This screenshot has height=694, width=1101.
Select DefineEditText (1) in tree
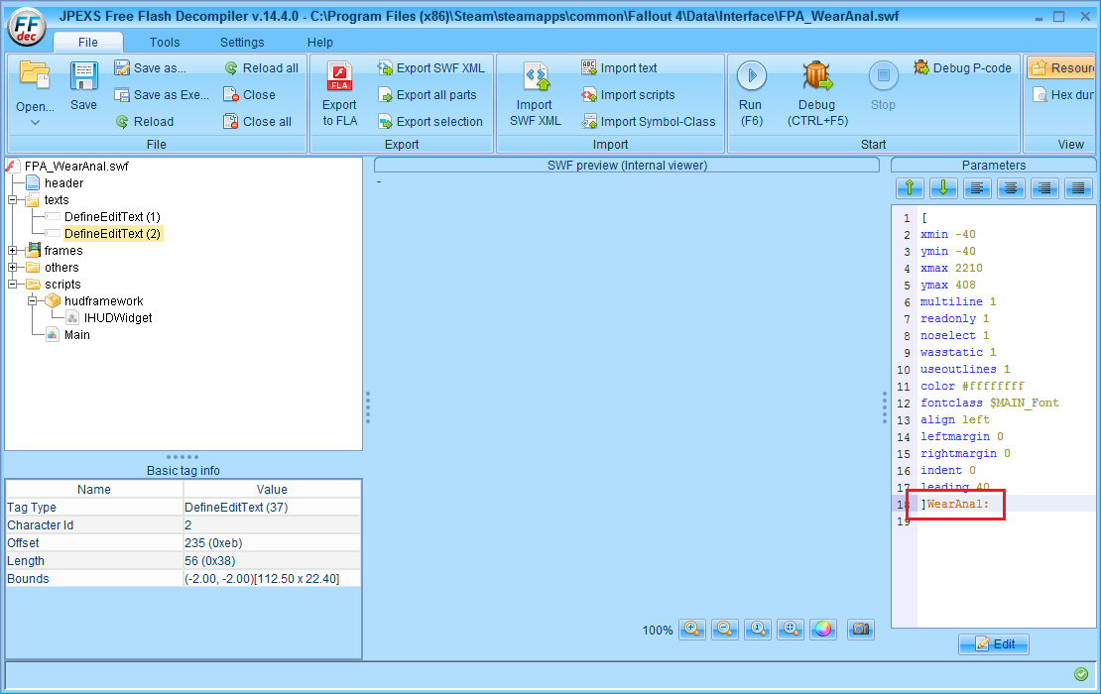[x=112, y=217]
